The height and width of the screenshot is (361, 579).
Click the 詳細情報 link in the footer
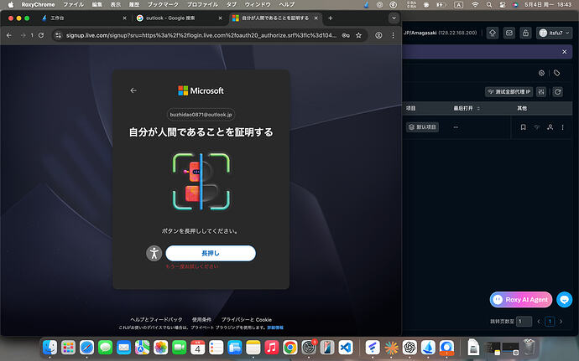coord(275,327)
